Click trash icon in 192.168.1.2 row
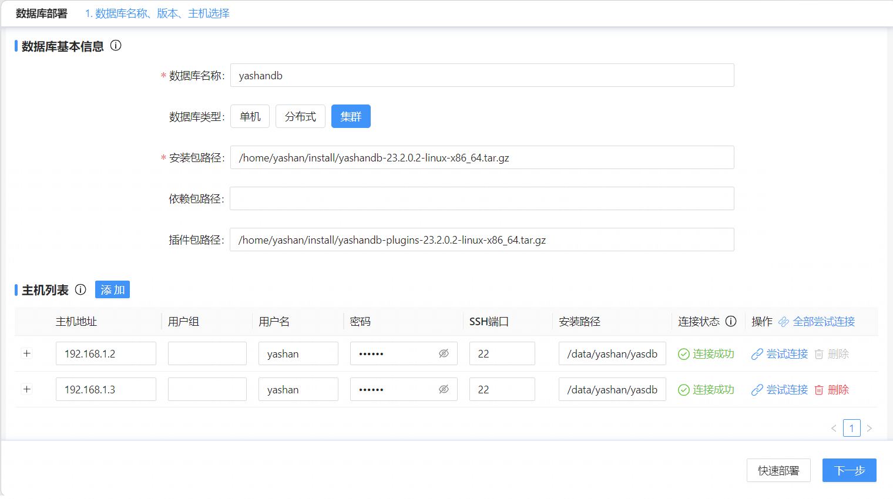 pos(819,354)
